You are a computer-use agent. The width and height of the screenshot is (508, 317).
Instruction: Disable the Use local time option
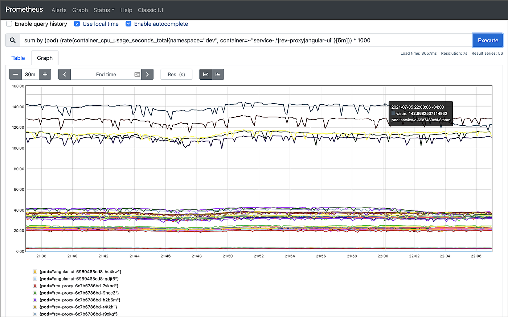click(x=77, y=24)
